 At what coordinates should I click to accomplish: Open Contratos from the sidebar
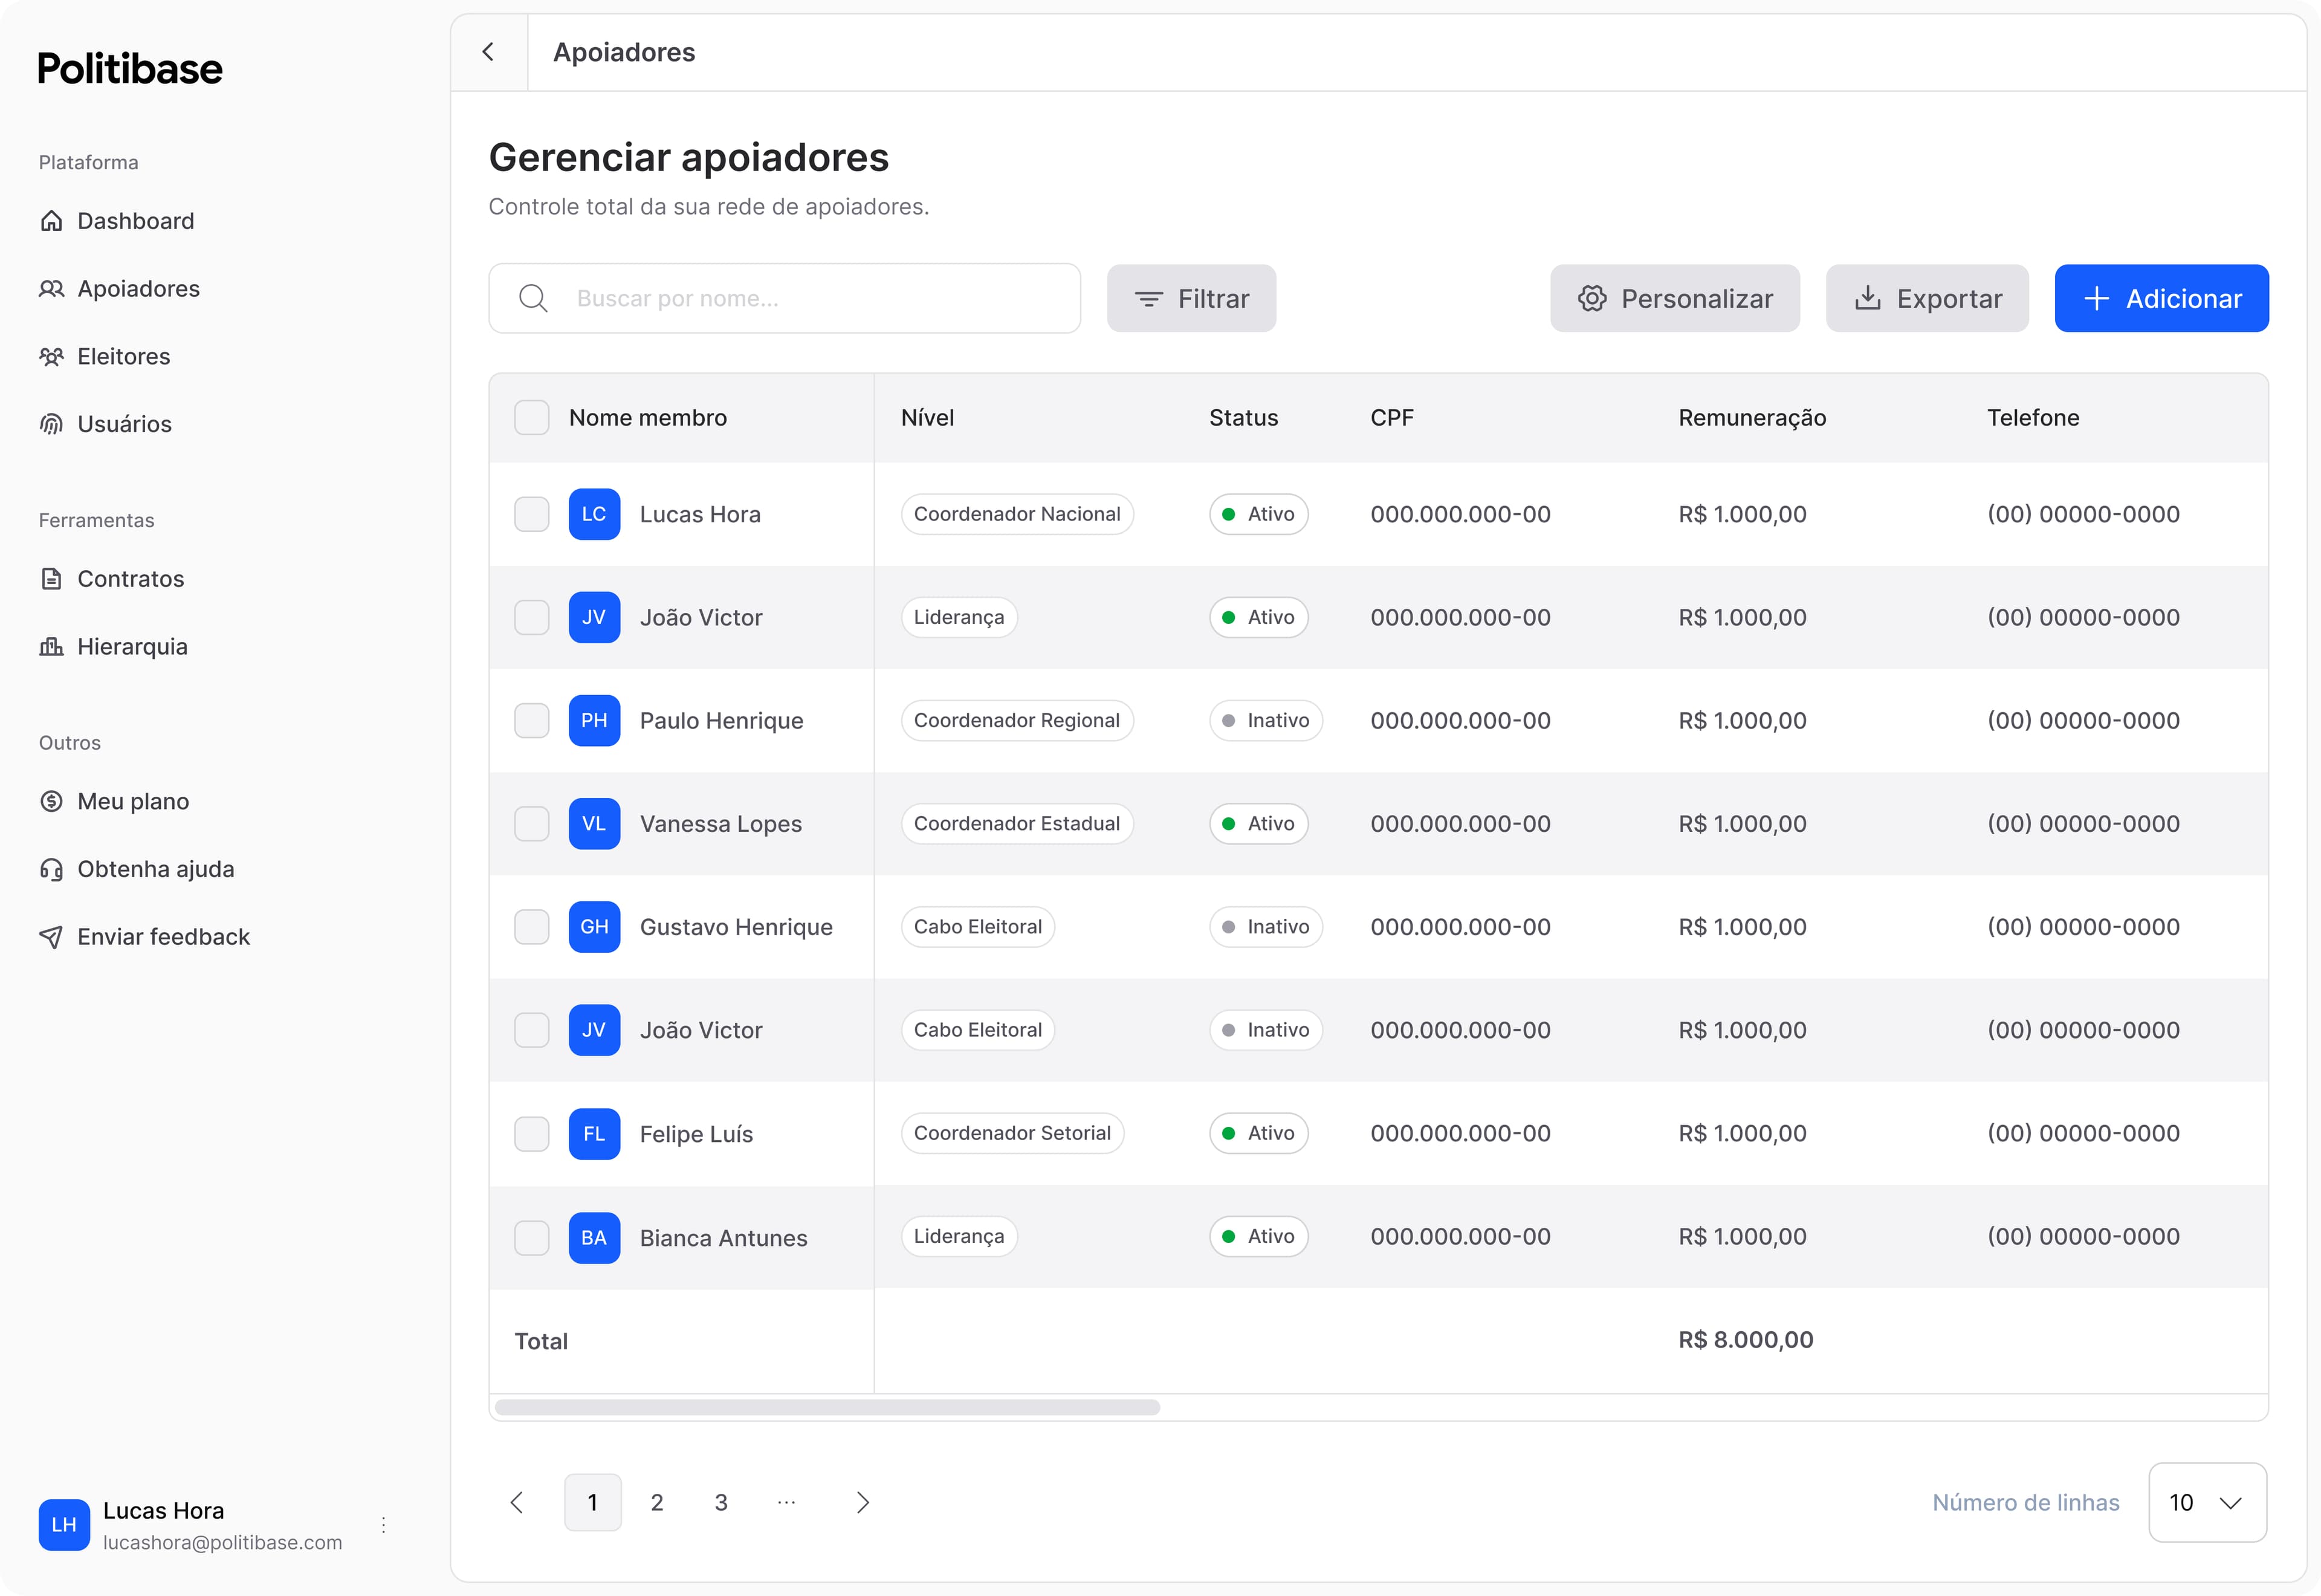130,578
